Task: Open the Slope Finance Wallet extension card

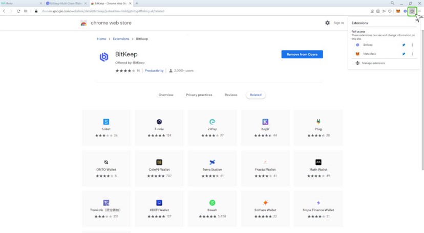Action: click(x=319, y=208)
